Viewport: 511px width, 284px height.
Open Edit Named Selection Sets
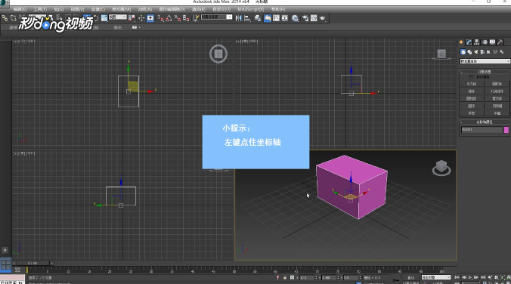pos(196,18)
